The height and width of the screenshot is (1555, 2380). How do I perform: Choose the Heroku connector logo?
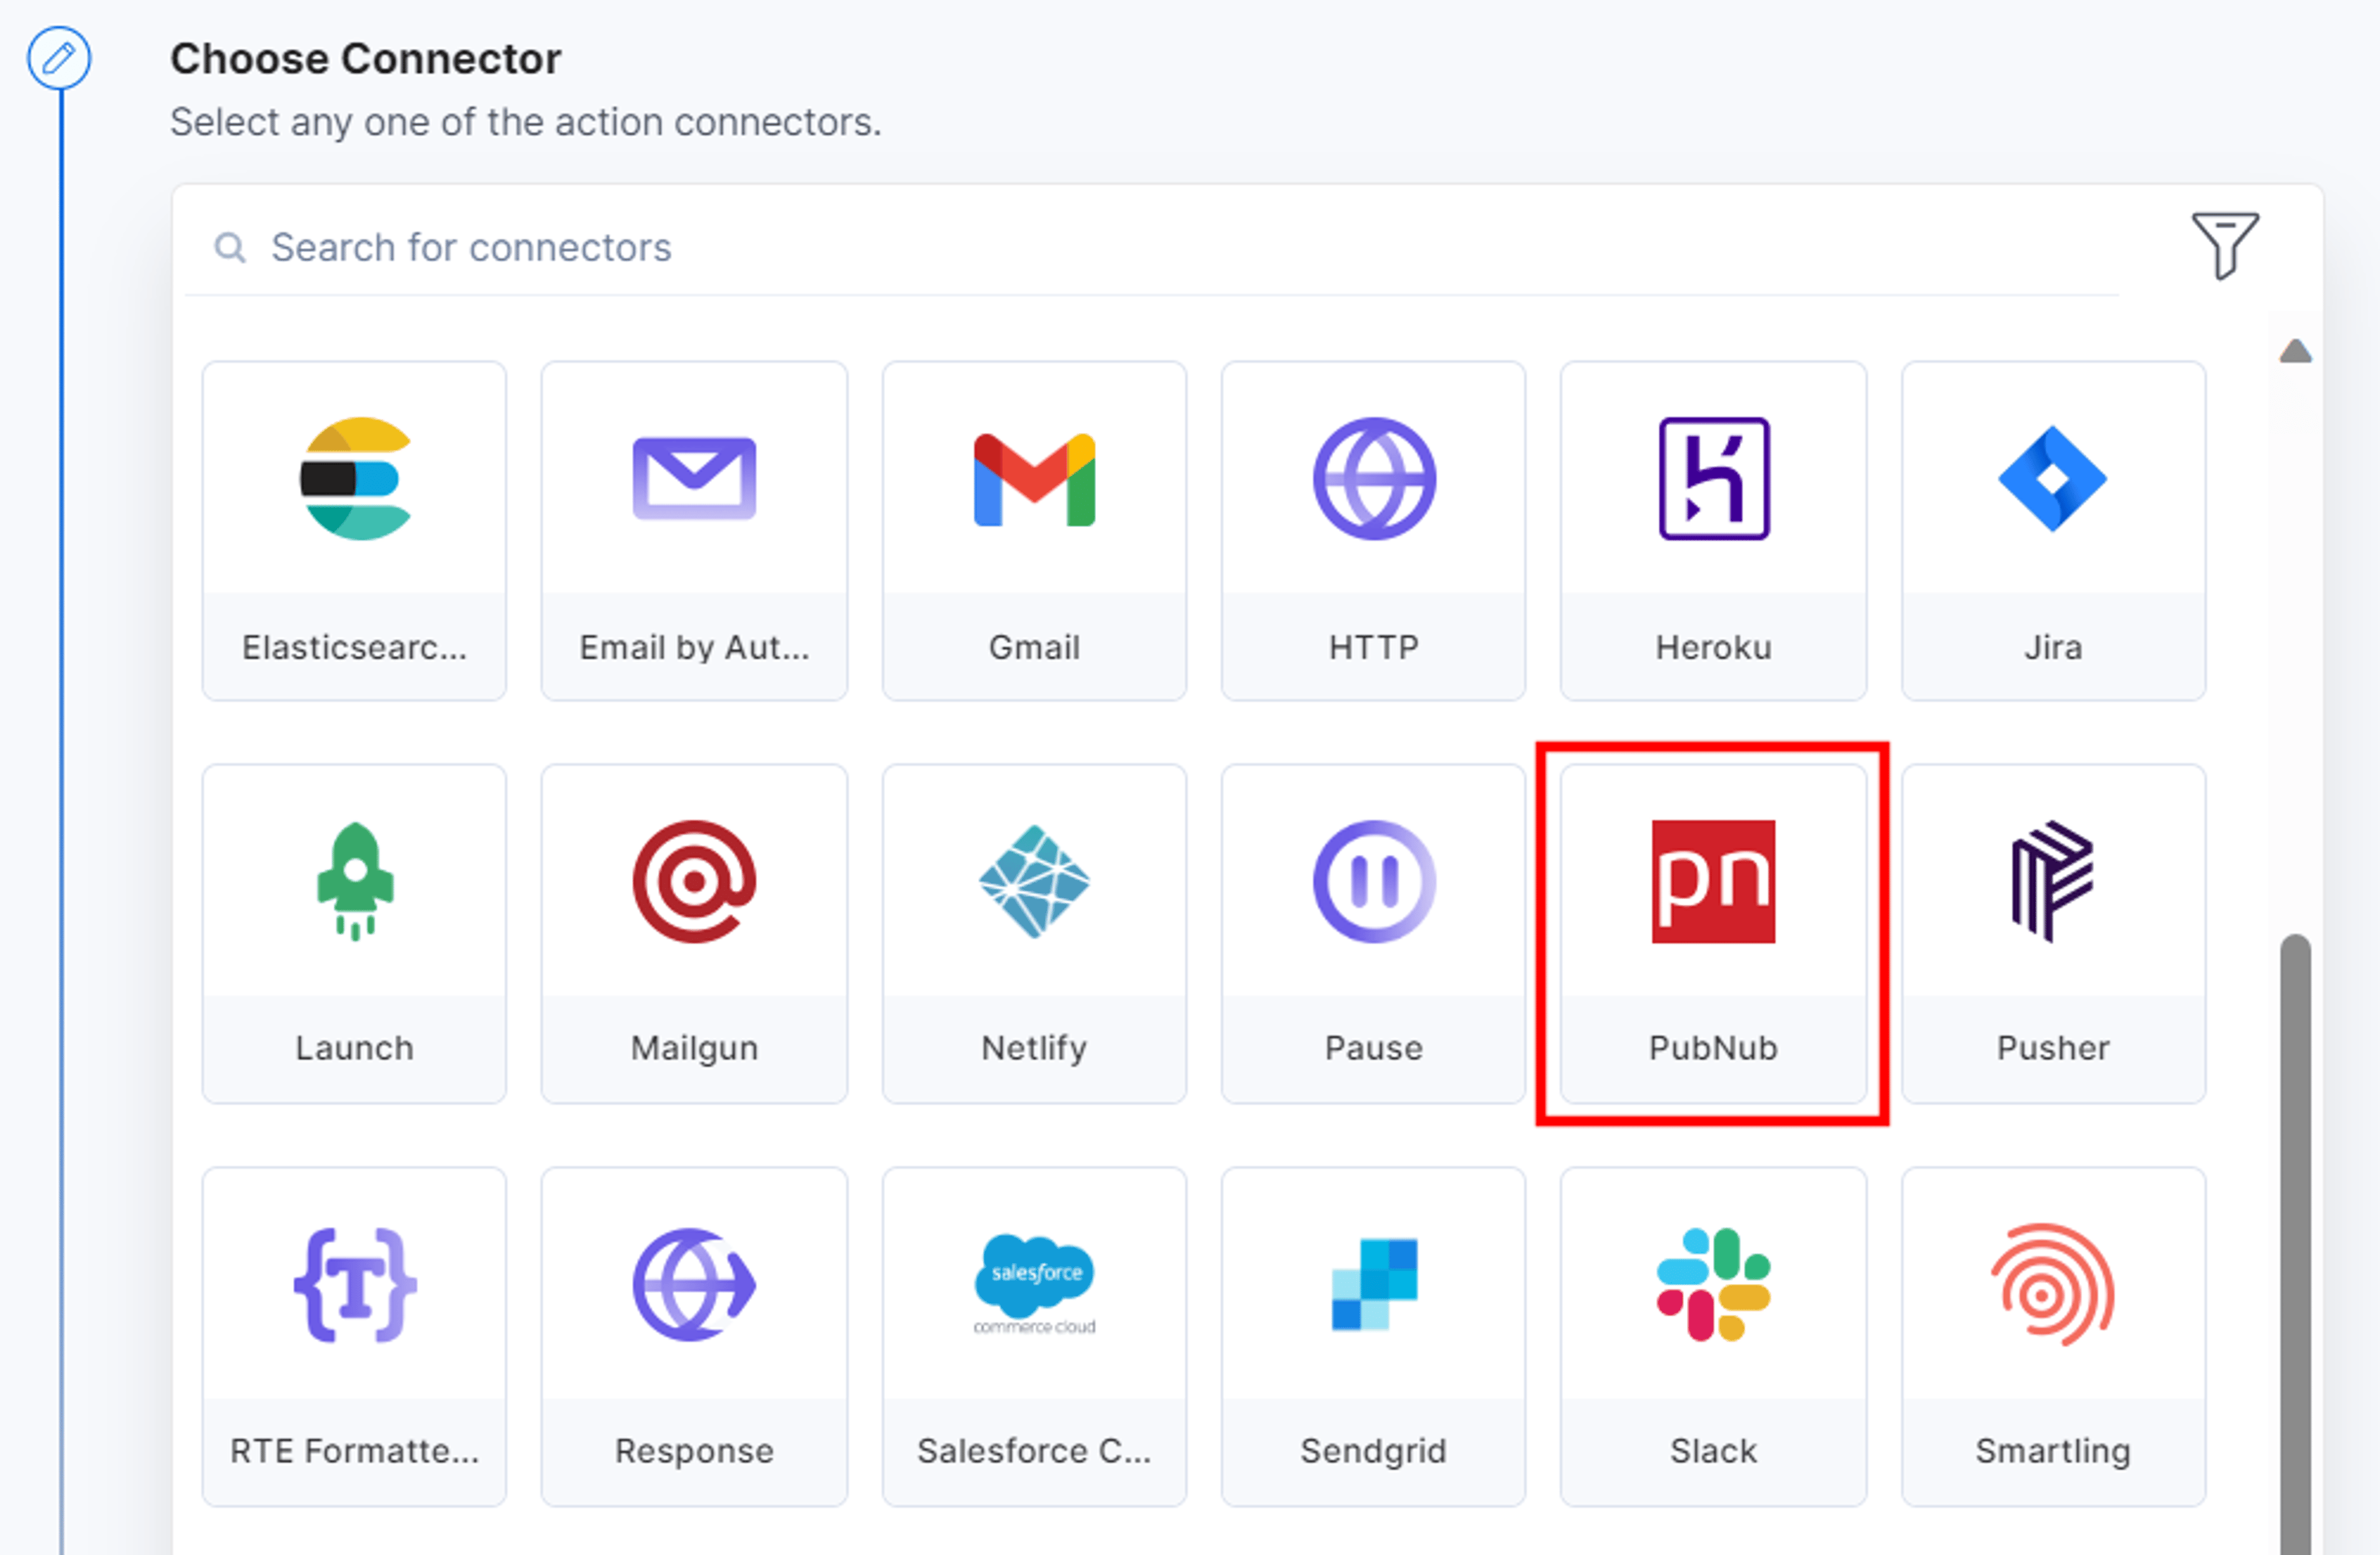(x=1714, y=479)
